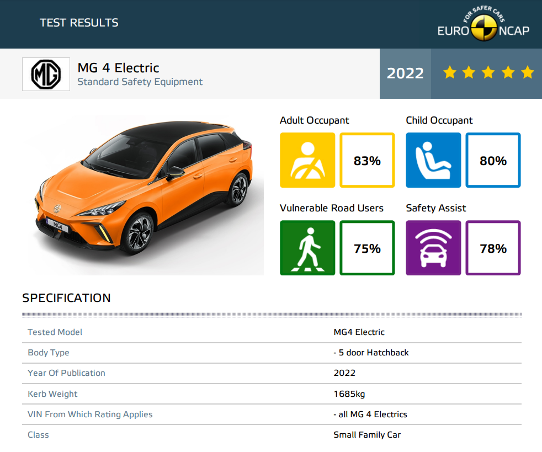Select the blue Child Occupant seat icon
The height and width of the screenshot is (452, 542).
[x=433, y=160]
